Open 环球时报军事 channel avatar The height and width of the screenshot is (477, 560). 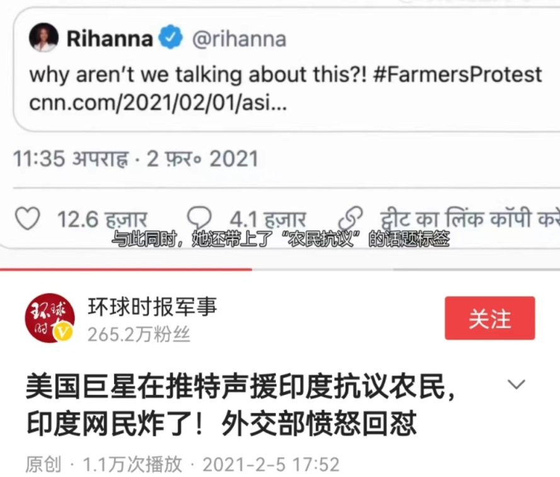[x=50, y=318]
